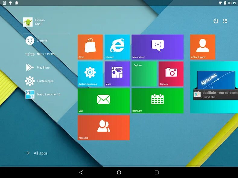238x178 pixels.
Task: Select the Chrome text label
Action: [42, 41]
